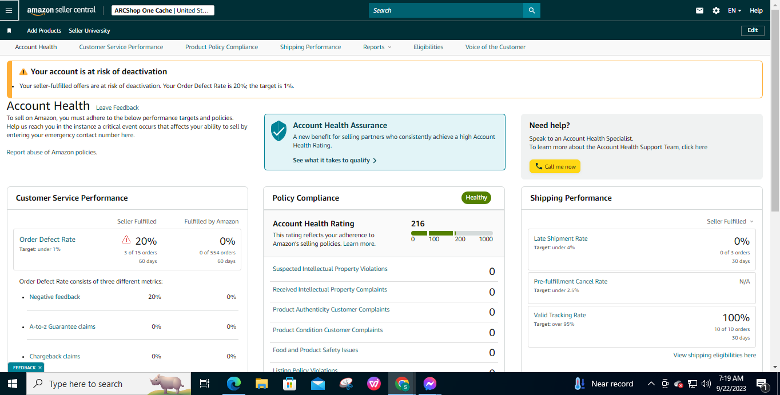Open Task View on the taskbar
Image resolution: width=780 pixels, height=395 pixels.
point(204,384)
